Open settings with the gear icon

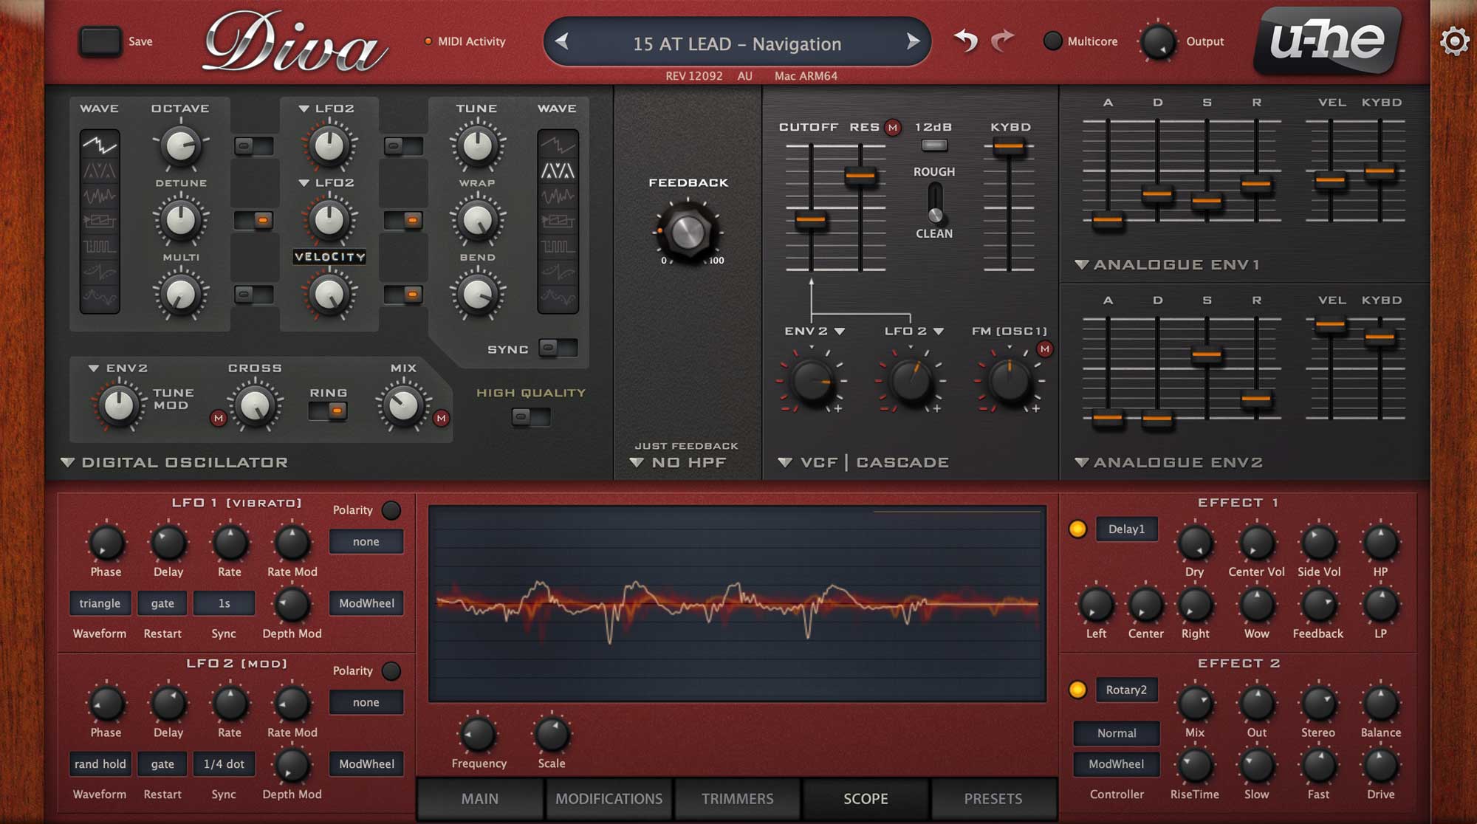(x=1454, y=41)
